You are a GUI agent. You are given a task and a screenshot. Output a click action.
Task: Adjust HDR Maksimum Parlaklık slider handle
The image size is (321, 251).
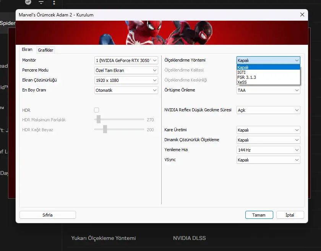pos(99,119)
